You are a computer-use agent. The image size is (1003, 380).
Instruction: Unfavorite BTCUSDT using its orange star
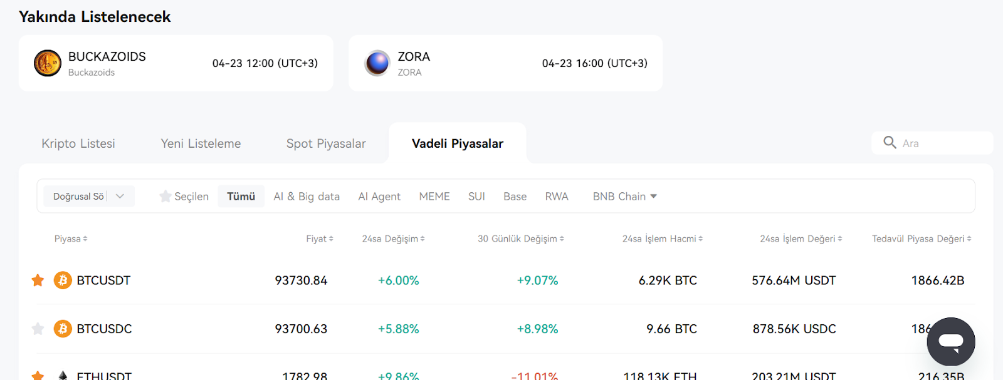(38, 280)
